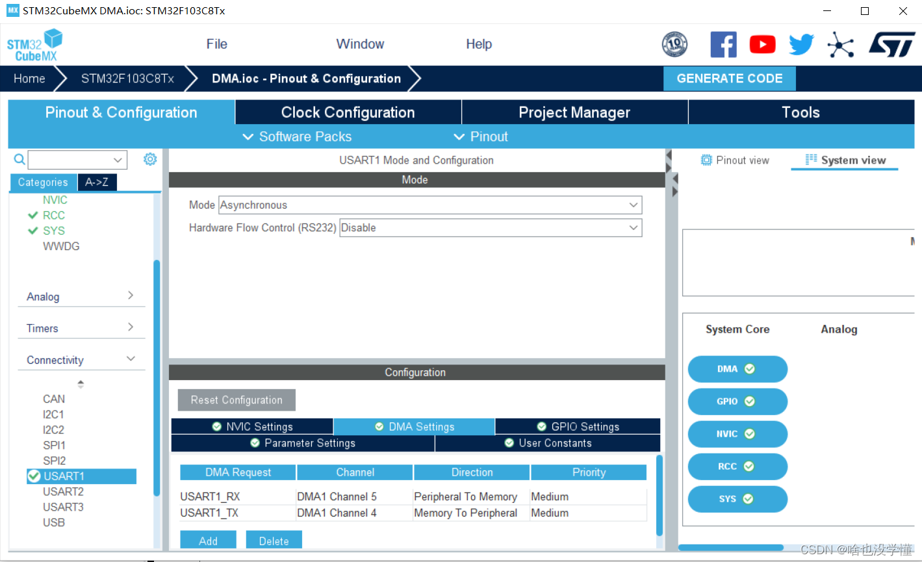922x562 pixels.
Task: Select the USART1_RX DMA request row
Action: tap(413, 496)
